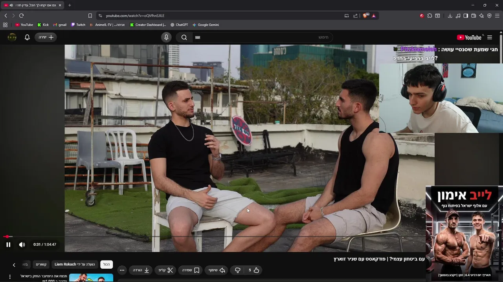Open Brave main hamburger menu
The height and width of the screenshot is (282, 503).
pyautogui.click(x=497, y=16)
